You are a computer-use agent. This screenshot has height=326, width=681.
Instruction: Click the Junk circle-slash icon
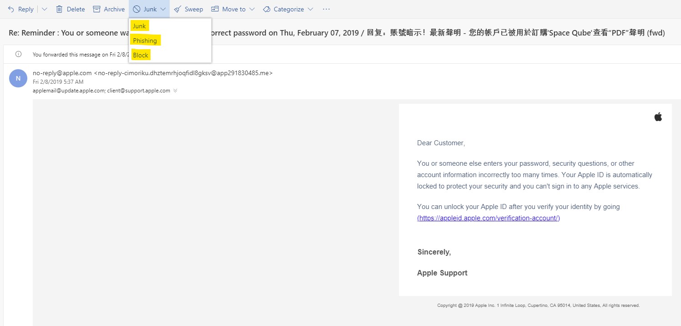tap(136, 9)
